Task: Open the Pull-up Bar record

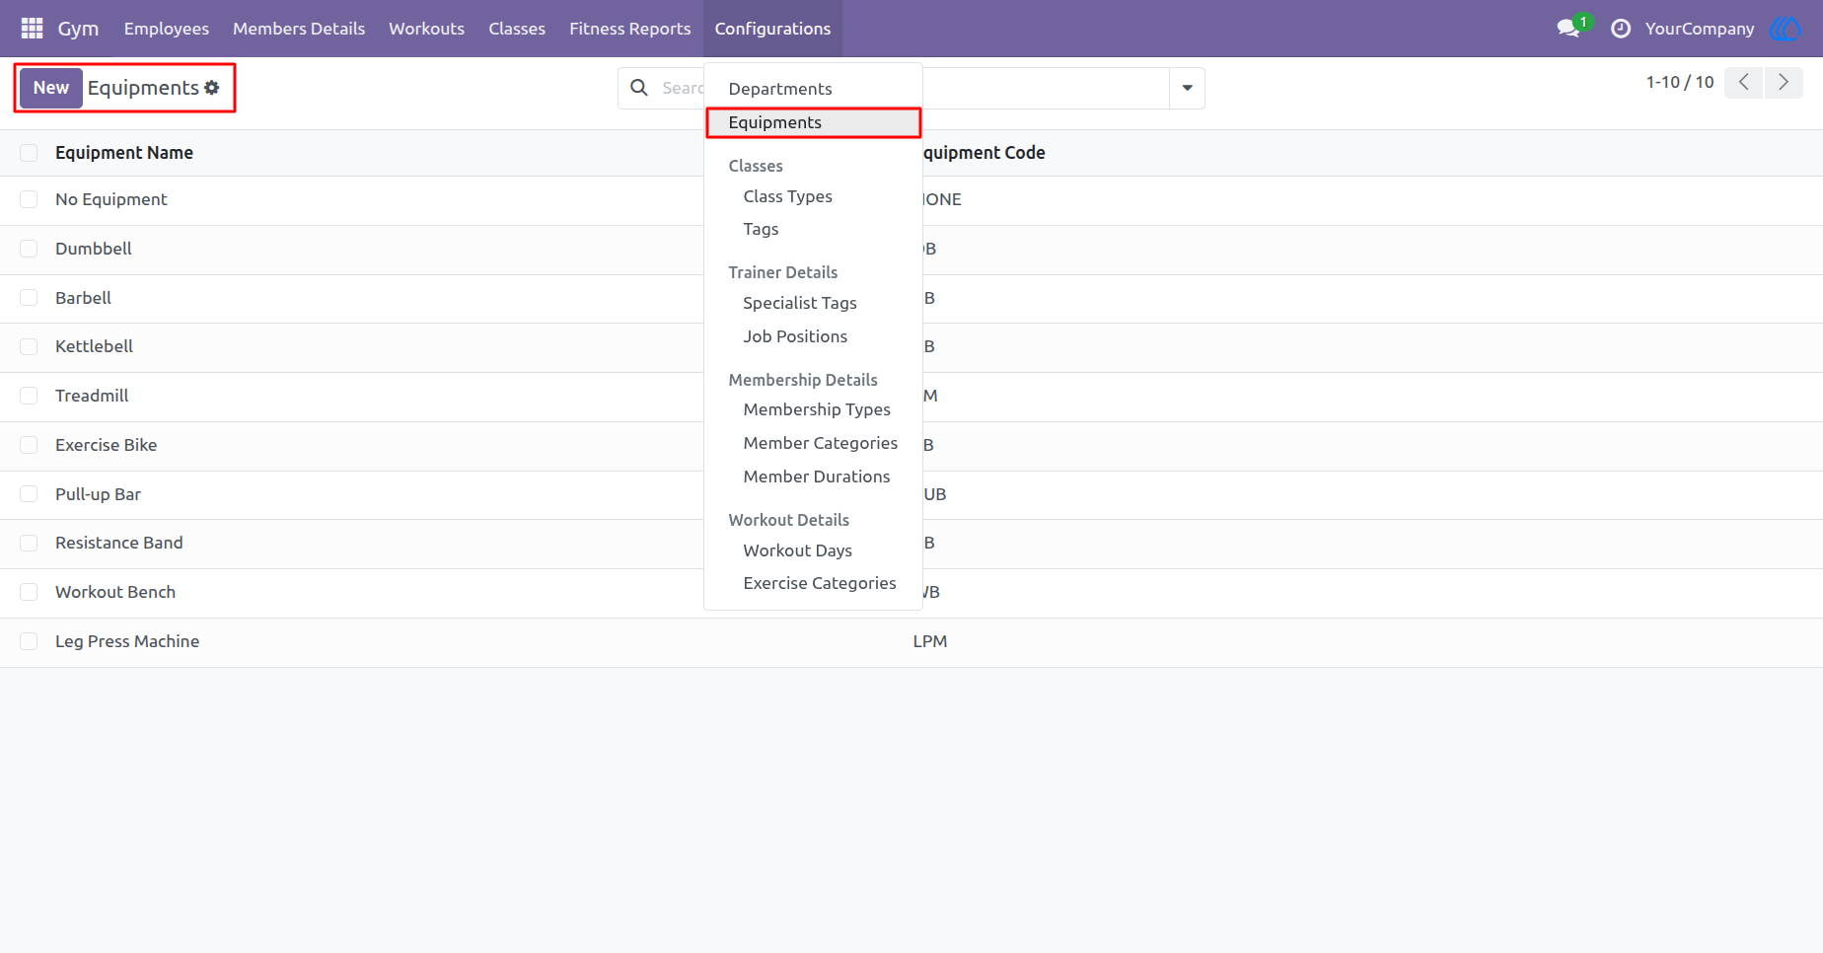Action: point(98,494)
